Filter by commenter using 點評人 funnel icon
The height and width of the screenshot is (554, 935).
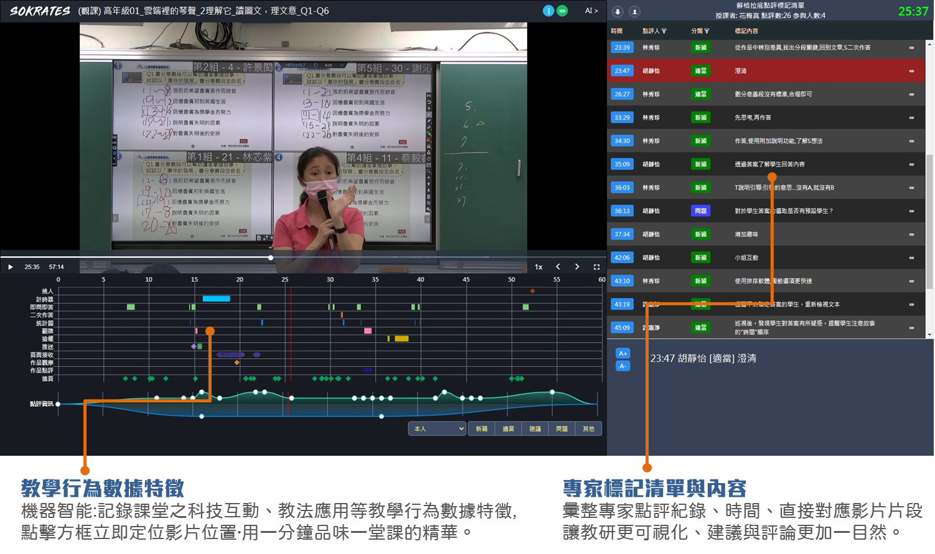coord(664,31)
